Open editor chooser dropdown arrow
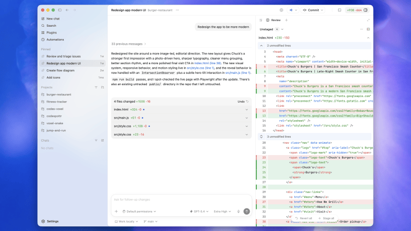 (x=296, y=10)
